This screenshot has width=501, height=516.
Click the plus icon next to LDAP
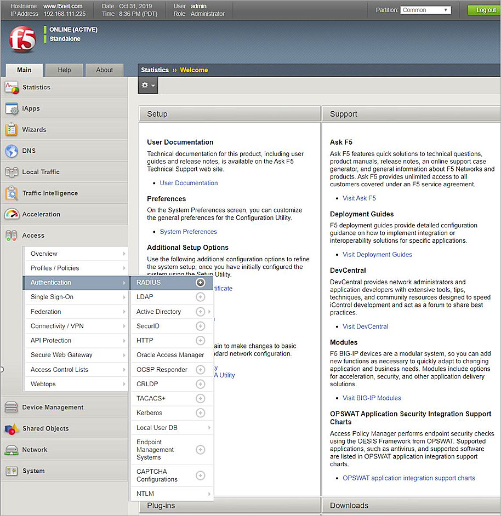200,296
